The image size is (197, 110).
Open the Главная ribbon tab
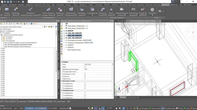(x=4, y=5)
